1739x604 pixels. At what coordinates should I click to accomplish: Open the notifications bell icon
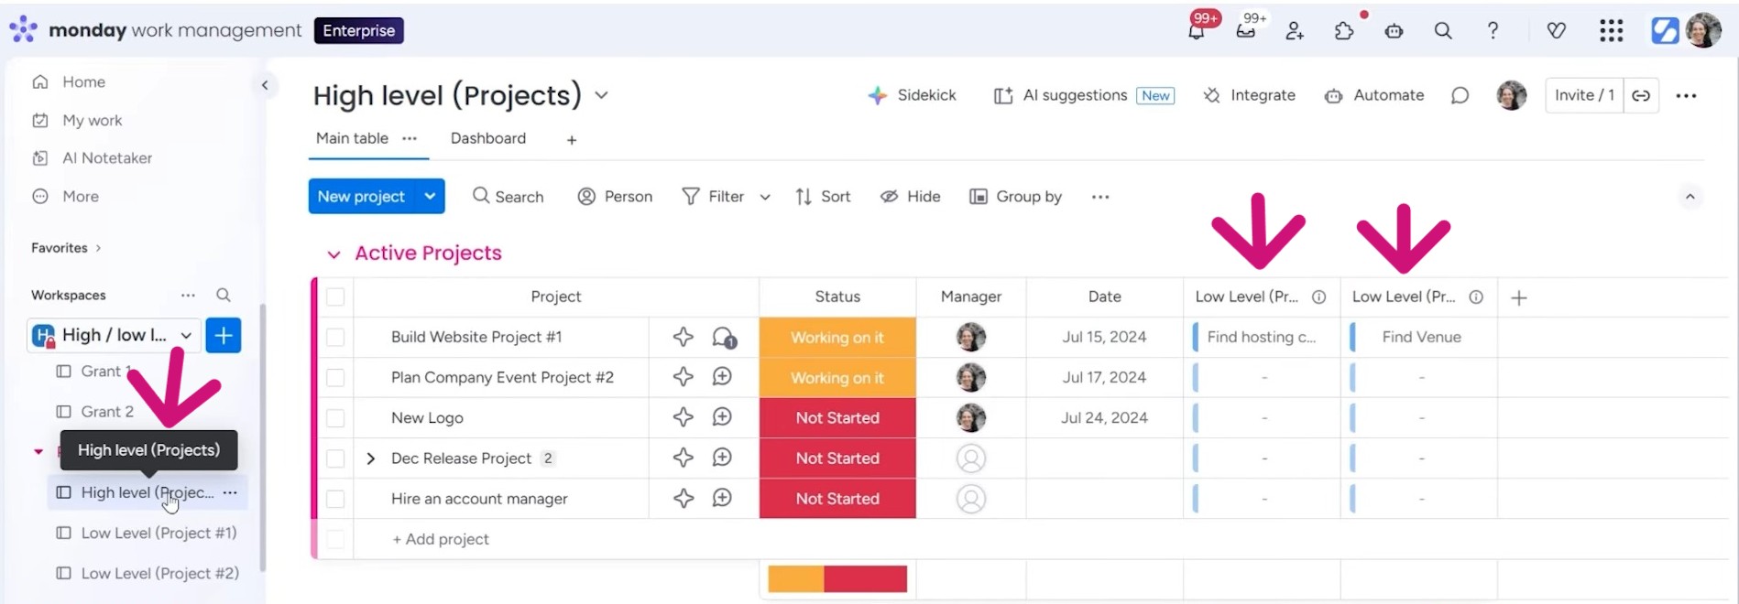pos(1197,31)
